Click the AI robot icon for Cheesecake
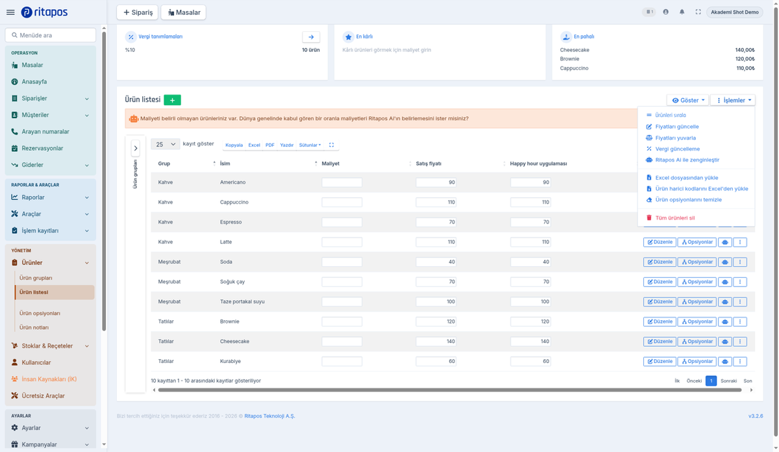The width and height of the screenshot is (779, 452). coord(724,342)
